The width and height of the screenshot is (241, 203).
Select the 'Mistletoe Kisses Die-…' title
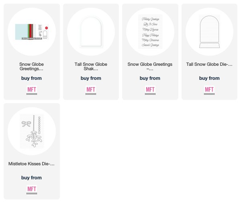pyautogui.click(x=31, y=164)
